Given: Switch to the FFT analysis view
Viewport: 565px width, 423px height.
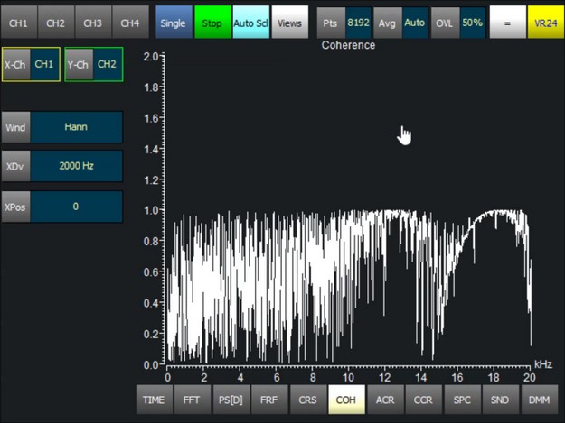Looking at the screenshot, I should click(192, 399).
